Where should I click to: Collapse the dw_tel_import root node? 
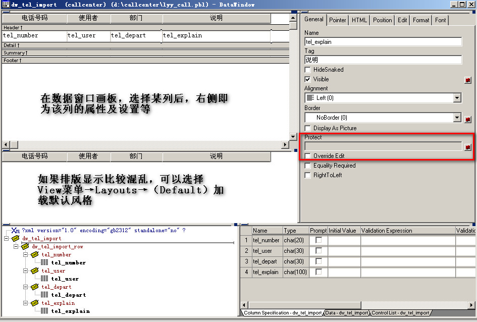click(7, 238)
